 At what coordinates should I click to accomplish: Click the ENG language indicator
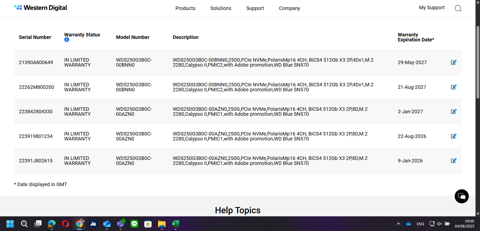420,224
